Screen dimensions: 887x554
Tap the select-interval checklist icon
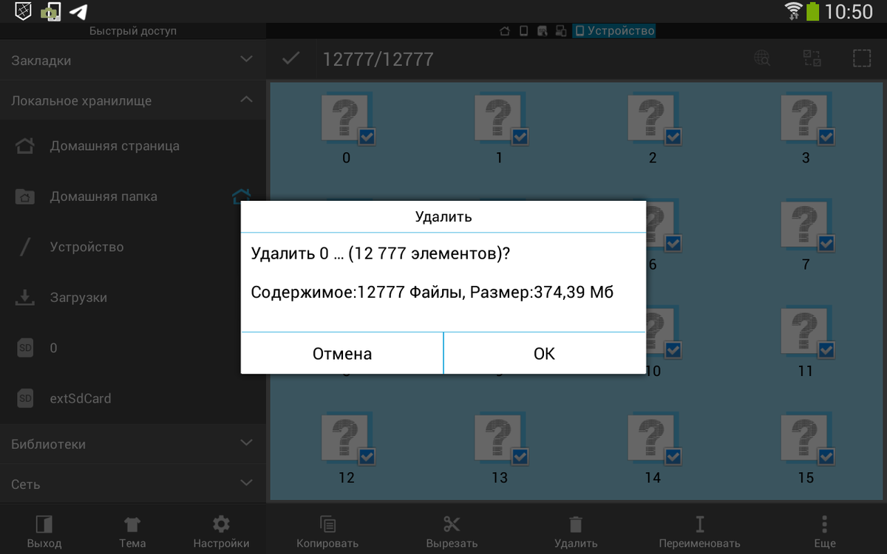812,59
